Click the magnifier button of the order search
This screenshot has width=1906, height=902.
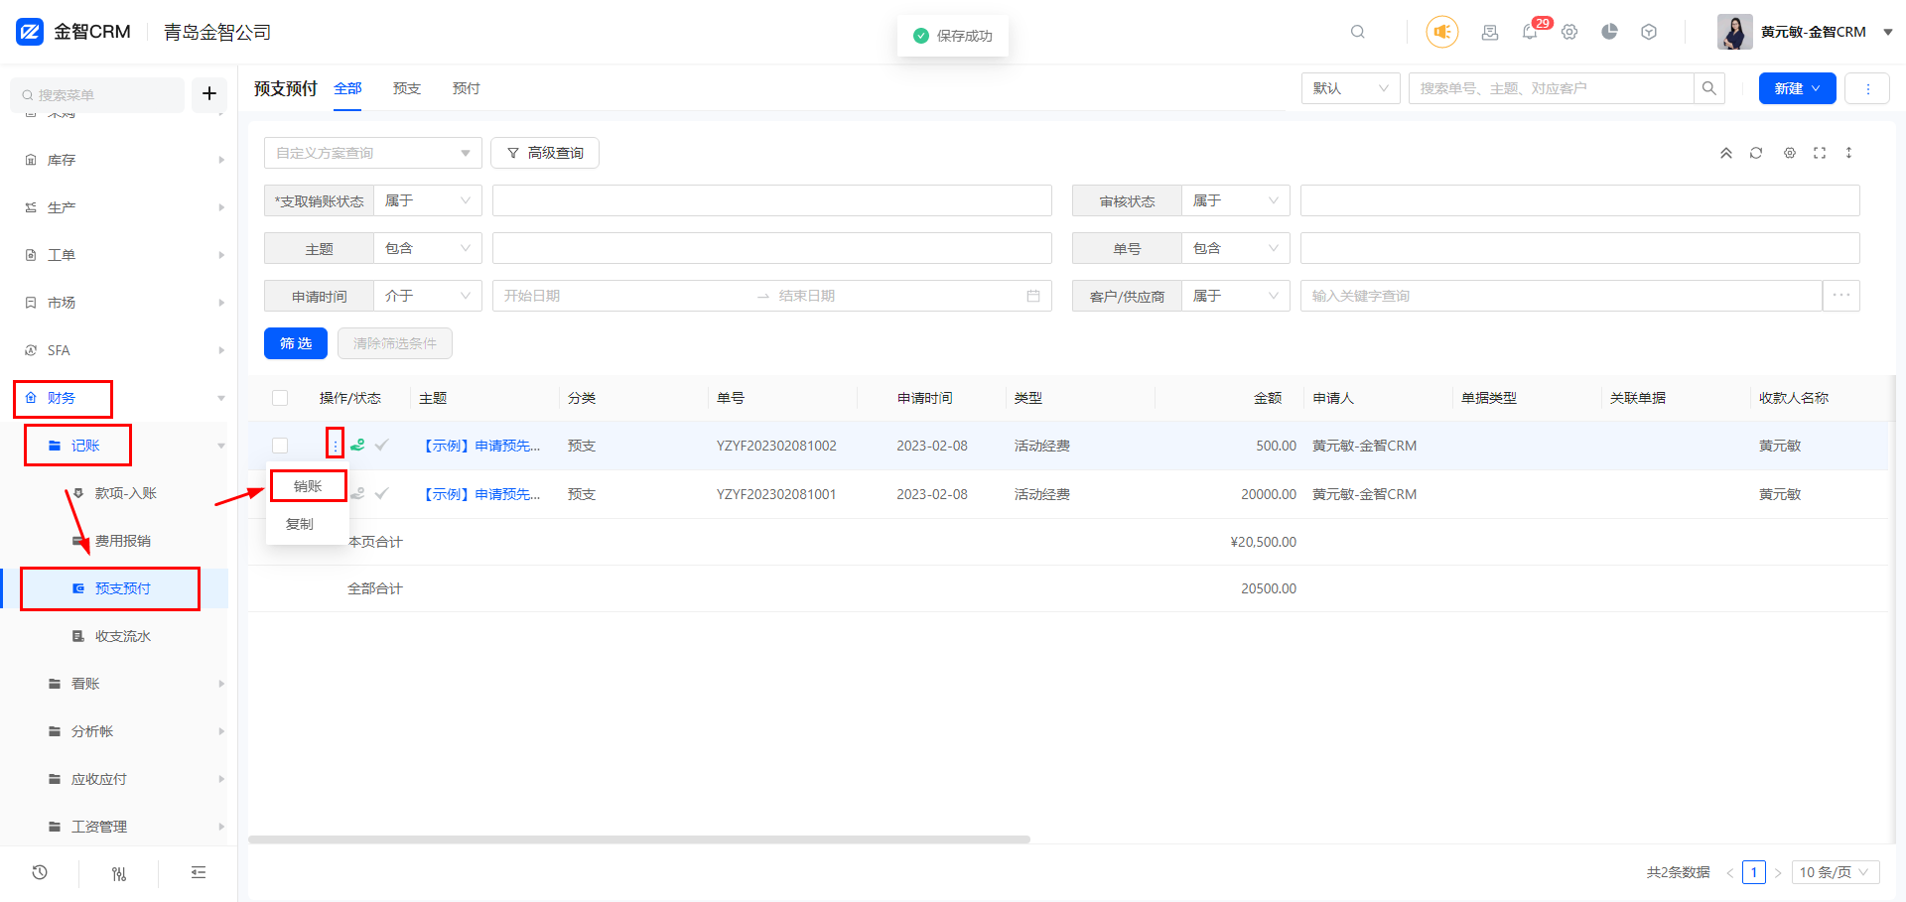pos(1708,88)
